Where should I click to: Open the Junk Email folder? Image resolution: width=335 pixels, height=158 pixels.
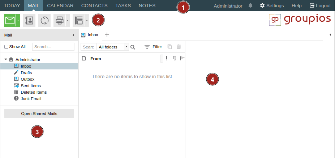(x=31, y=99)
